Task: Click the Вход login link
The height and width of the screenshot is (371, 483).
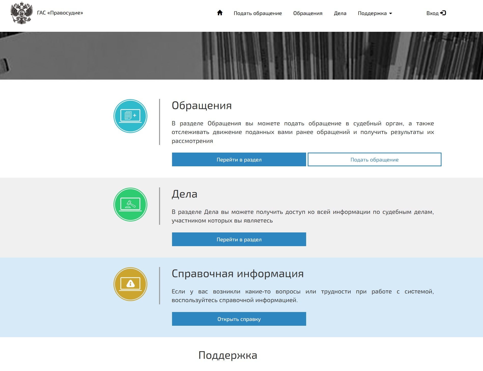Action: 436,13
